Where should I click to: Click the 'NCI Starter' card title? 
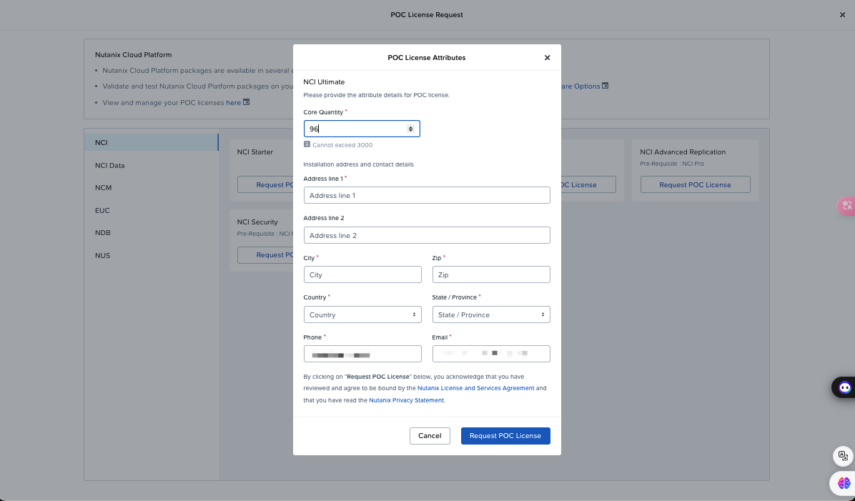(x=254, y=152)
